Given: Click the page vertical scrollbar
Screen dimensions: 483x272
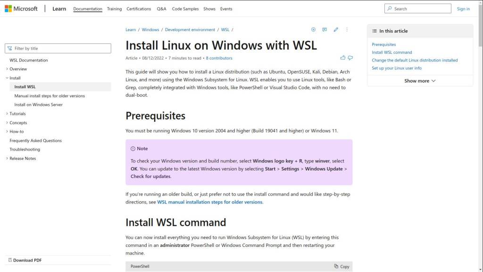Looking at the screenshot, I should click(x=480, y=136).
